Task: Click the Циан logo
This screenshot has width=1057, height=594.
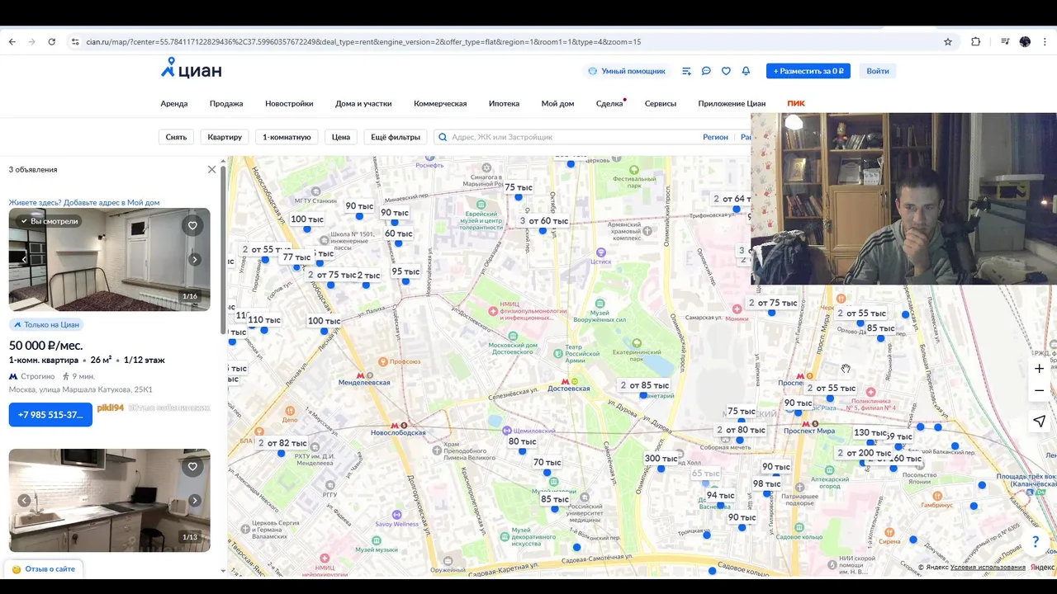Action: (192, 69)
